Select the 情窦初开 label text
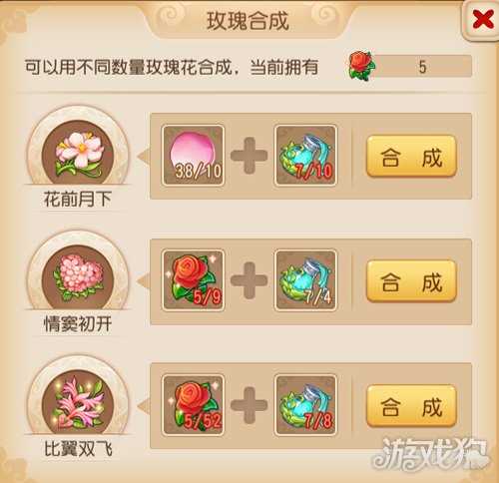The width and height of the screenshot is (499, 483). click(x=78, y=323)
